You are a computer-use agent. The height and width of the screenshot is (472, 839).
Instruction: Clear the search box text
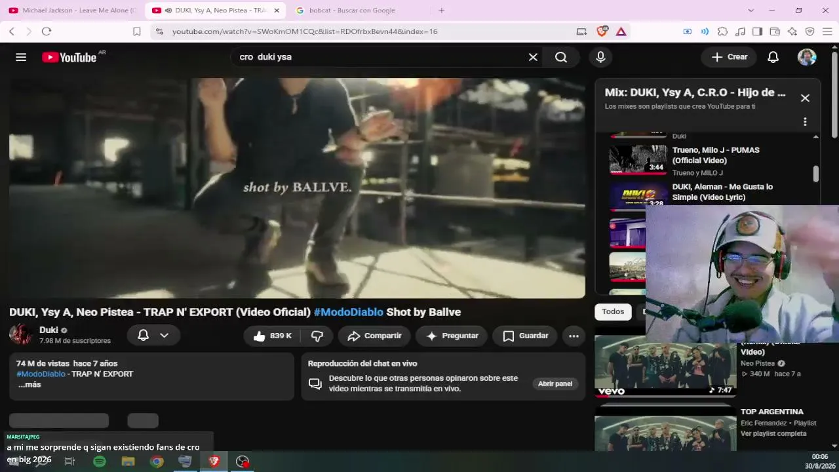tap(533, 57)
